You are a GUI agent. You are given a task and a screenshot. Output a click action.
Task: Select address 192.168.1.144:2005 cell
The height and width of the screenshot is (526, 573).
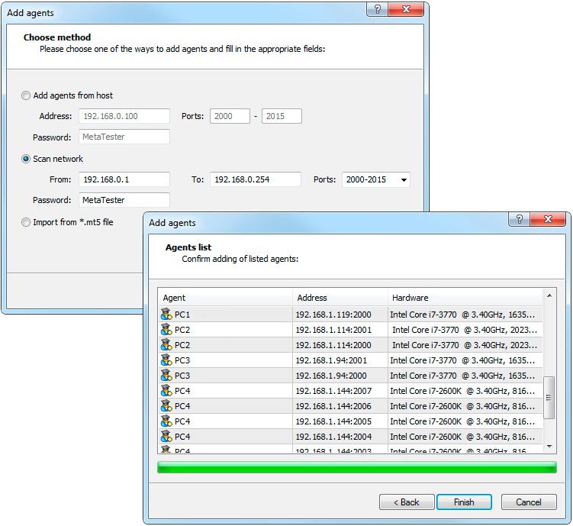click(340, 421)
